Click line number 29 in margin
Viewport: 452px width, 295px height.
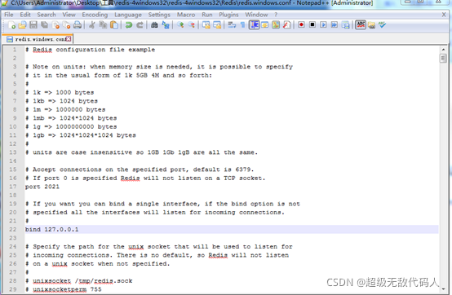(x=13, y=289)
